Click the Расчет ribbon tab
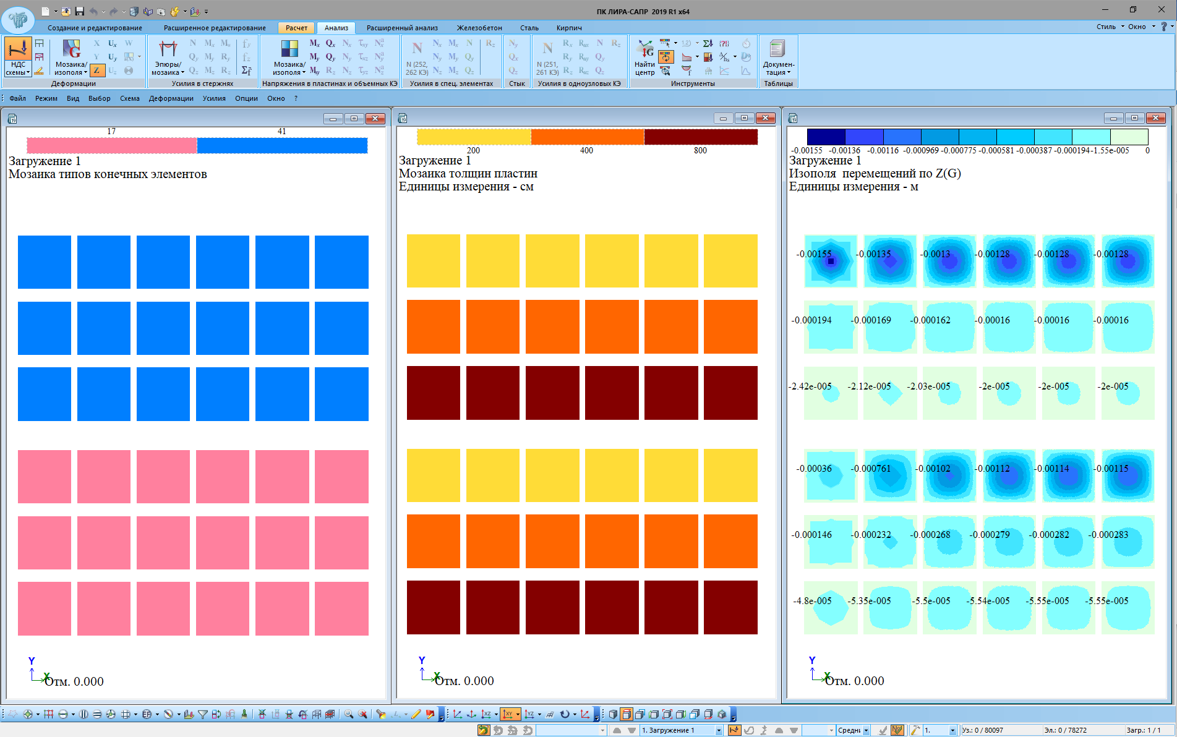 click(x=296, y=28)
